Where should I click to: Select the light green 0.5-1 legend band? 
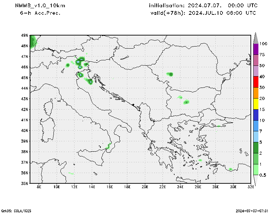pos(256,170)
